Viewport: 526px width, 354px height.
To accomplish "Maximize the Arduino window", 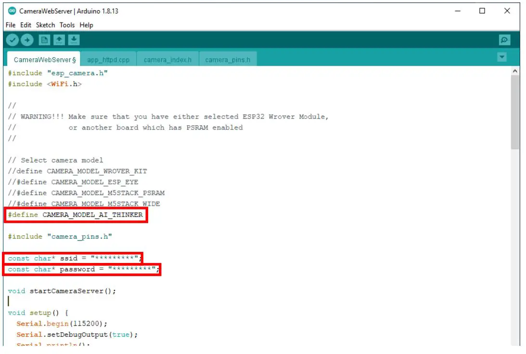I will pos(482,11).
